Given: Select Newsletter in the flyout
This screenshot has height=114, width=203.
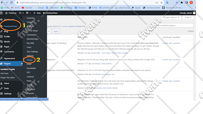Looking at the screenshot, I should [31, 68].
